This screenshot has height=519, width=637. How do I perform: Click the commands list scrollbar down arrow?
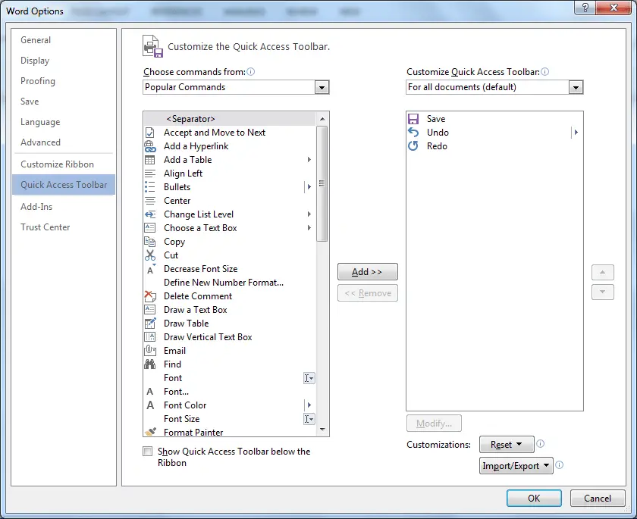click(x=322, y=430)
